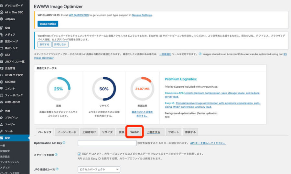Screen dimensions: 291x174
Task: Click the 外観 brush icon
Action: [2, 111]
